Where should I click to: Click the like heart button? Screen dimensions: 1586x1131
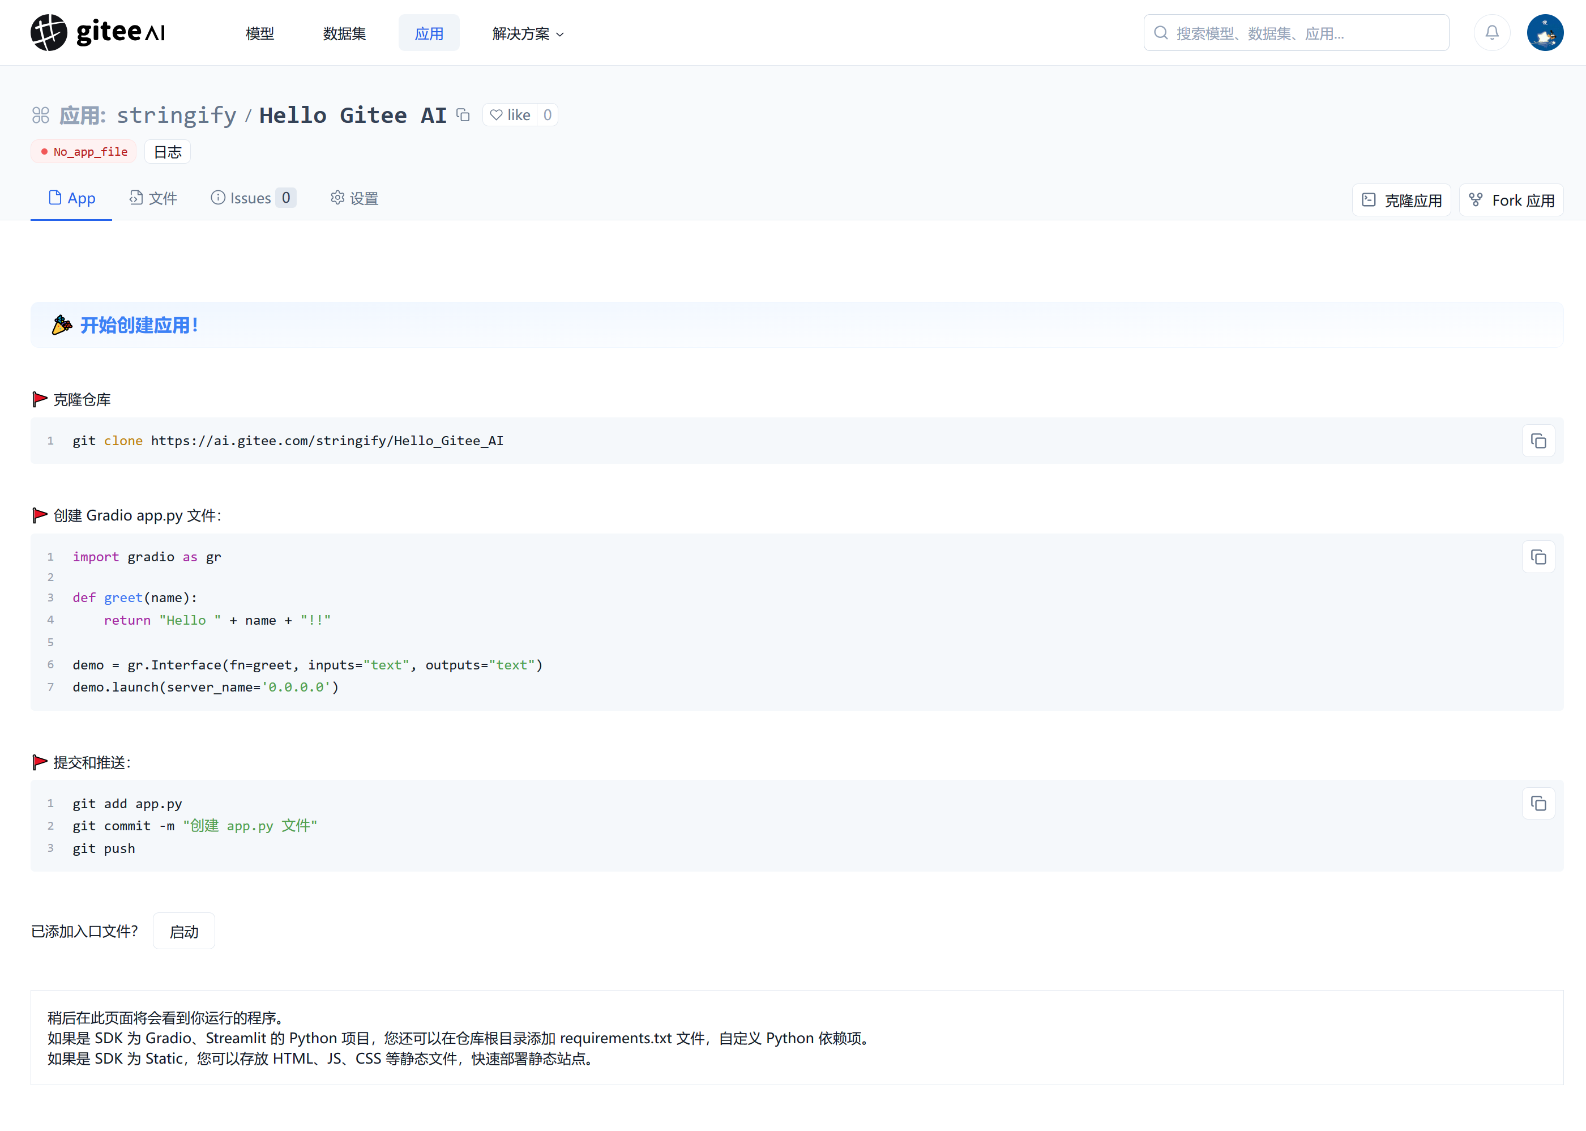pos(510,115)
